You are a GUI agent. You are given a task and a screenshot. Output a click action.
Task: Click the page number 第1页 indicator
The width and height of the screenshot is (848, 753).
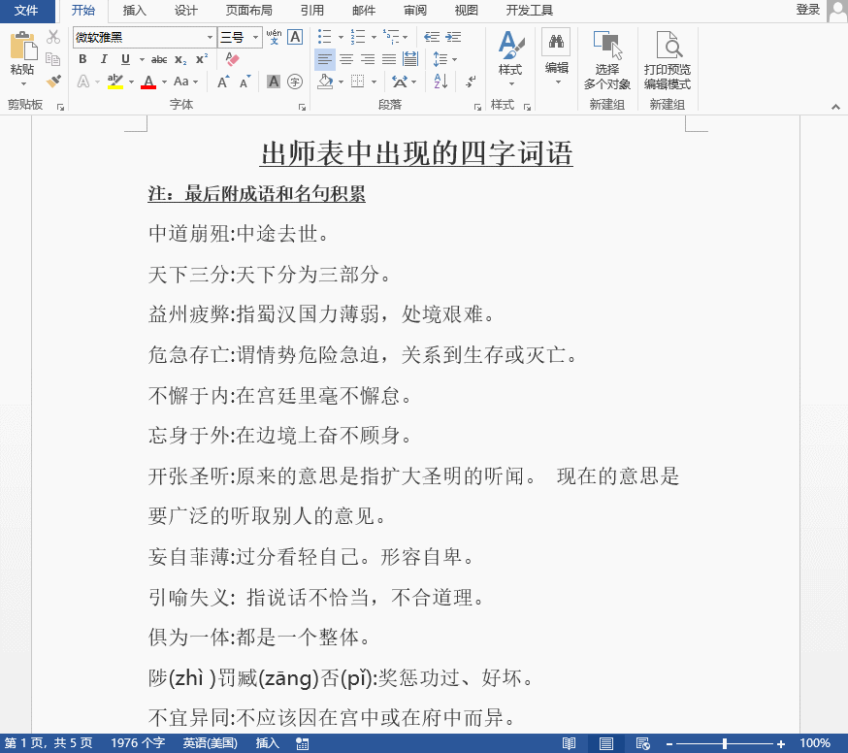49,743
